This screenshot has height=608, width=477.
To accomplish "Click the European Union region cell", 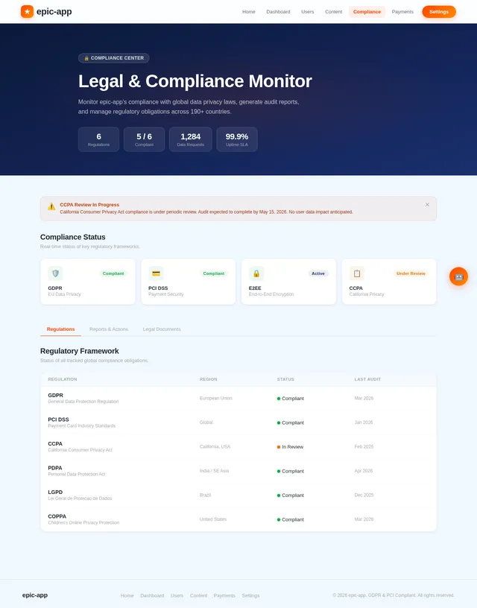I will 215,398.
